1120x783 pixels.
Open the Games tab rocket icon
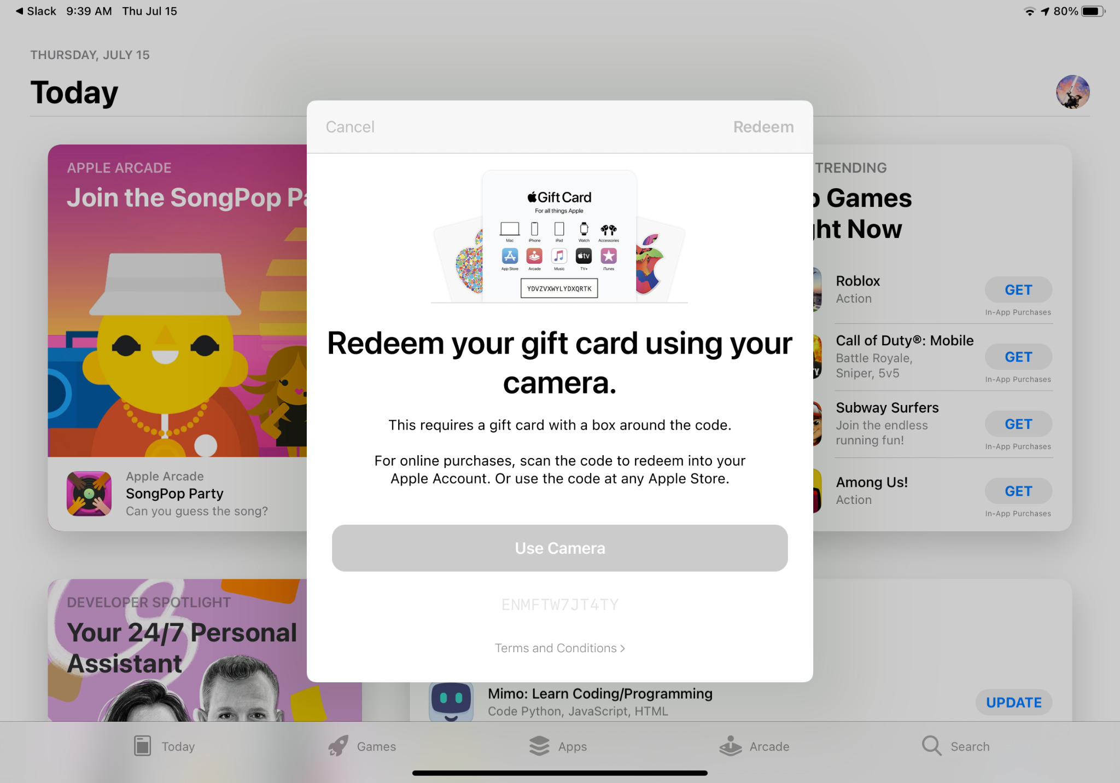pyautogui.click(x=338, y=746)
